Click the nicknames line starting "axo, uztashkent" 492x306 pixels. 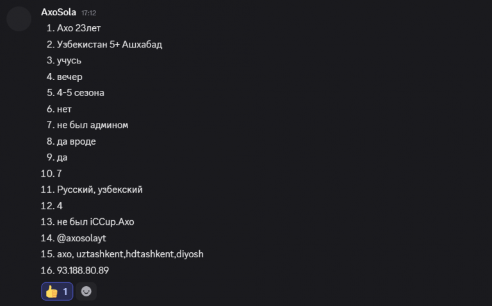[x=130, y=254]
